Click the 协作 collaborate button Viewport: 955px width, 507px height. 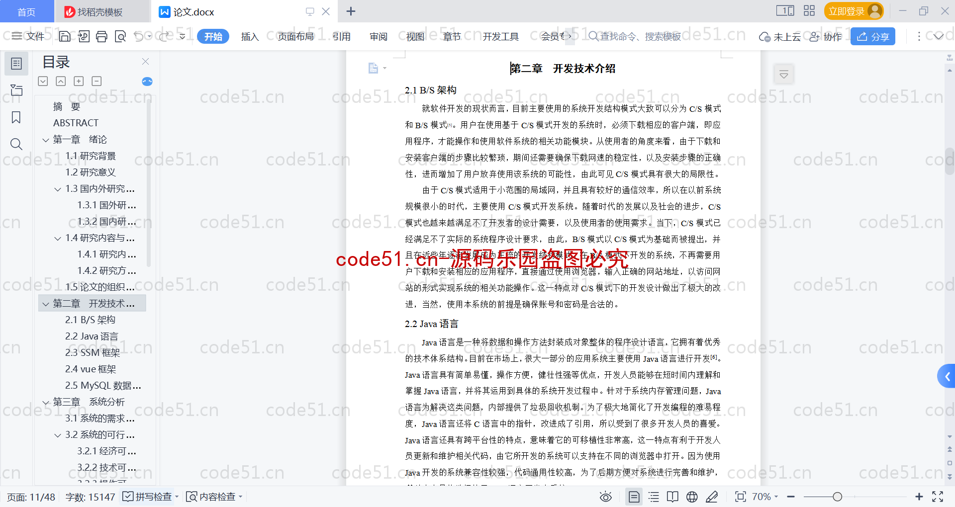826,36
